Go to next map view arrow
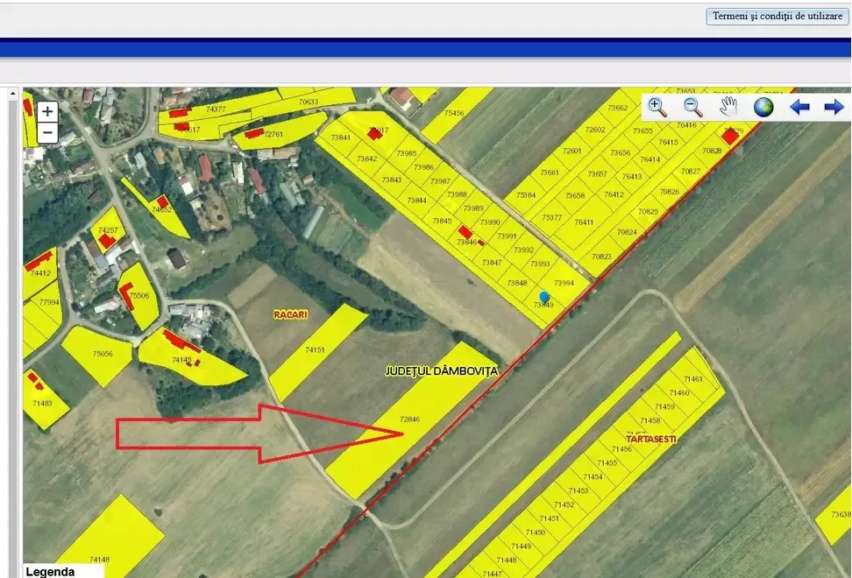852x578 pixels. (x=834, y=107)
